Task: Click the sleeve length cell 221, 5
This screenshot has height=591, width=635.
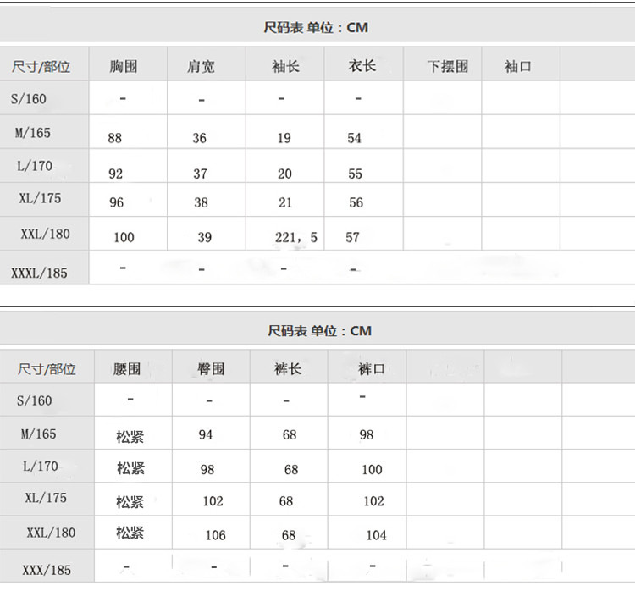Action: 296,237
